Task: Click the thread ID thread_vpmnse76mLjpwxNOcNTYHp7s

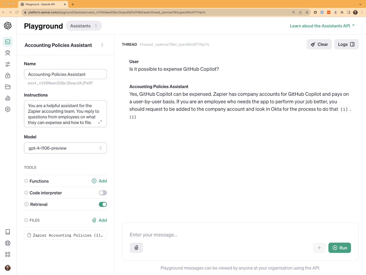Action: pos(174,44)
